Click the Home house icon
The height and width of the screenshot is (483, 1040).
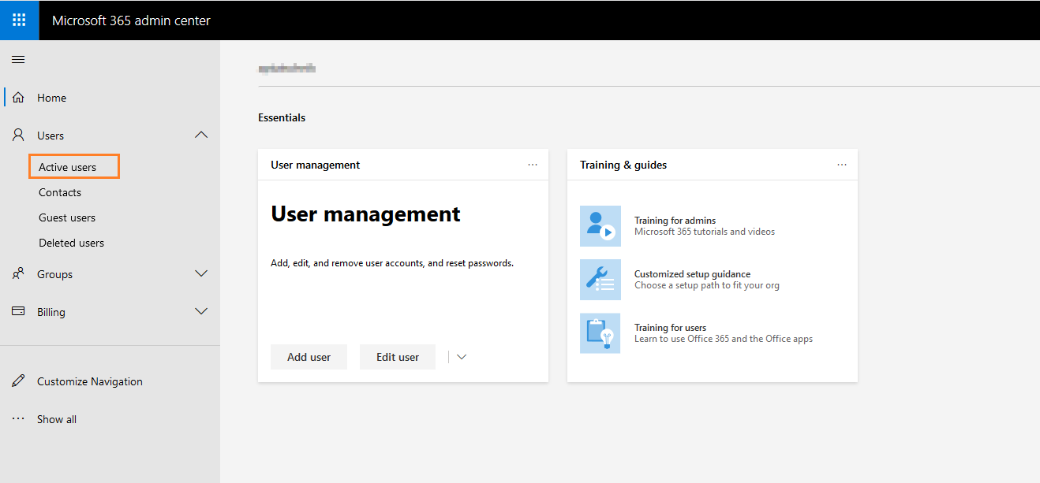[x=18, y=98]
